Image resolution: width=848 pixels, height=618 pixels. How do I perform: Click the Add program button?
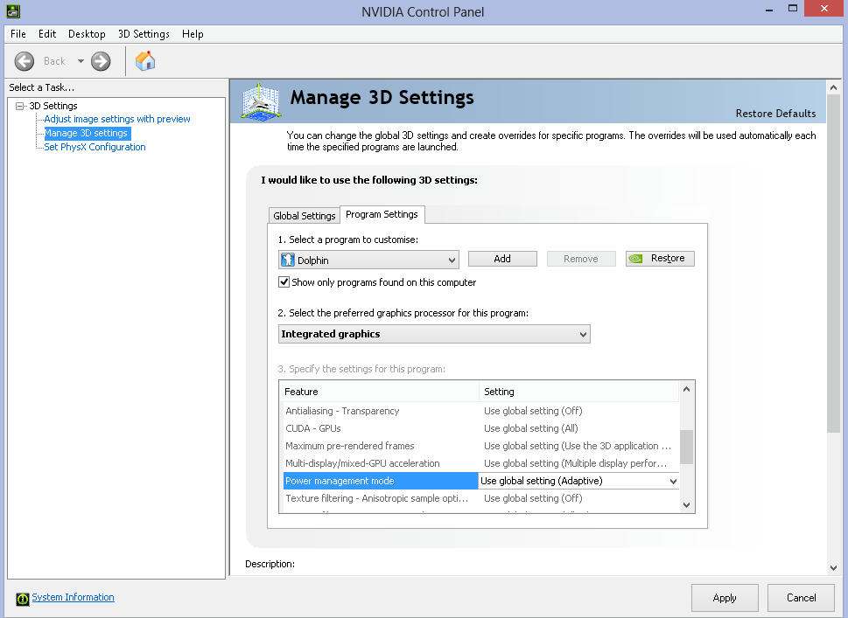[502, 259]
